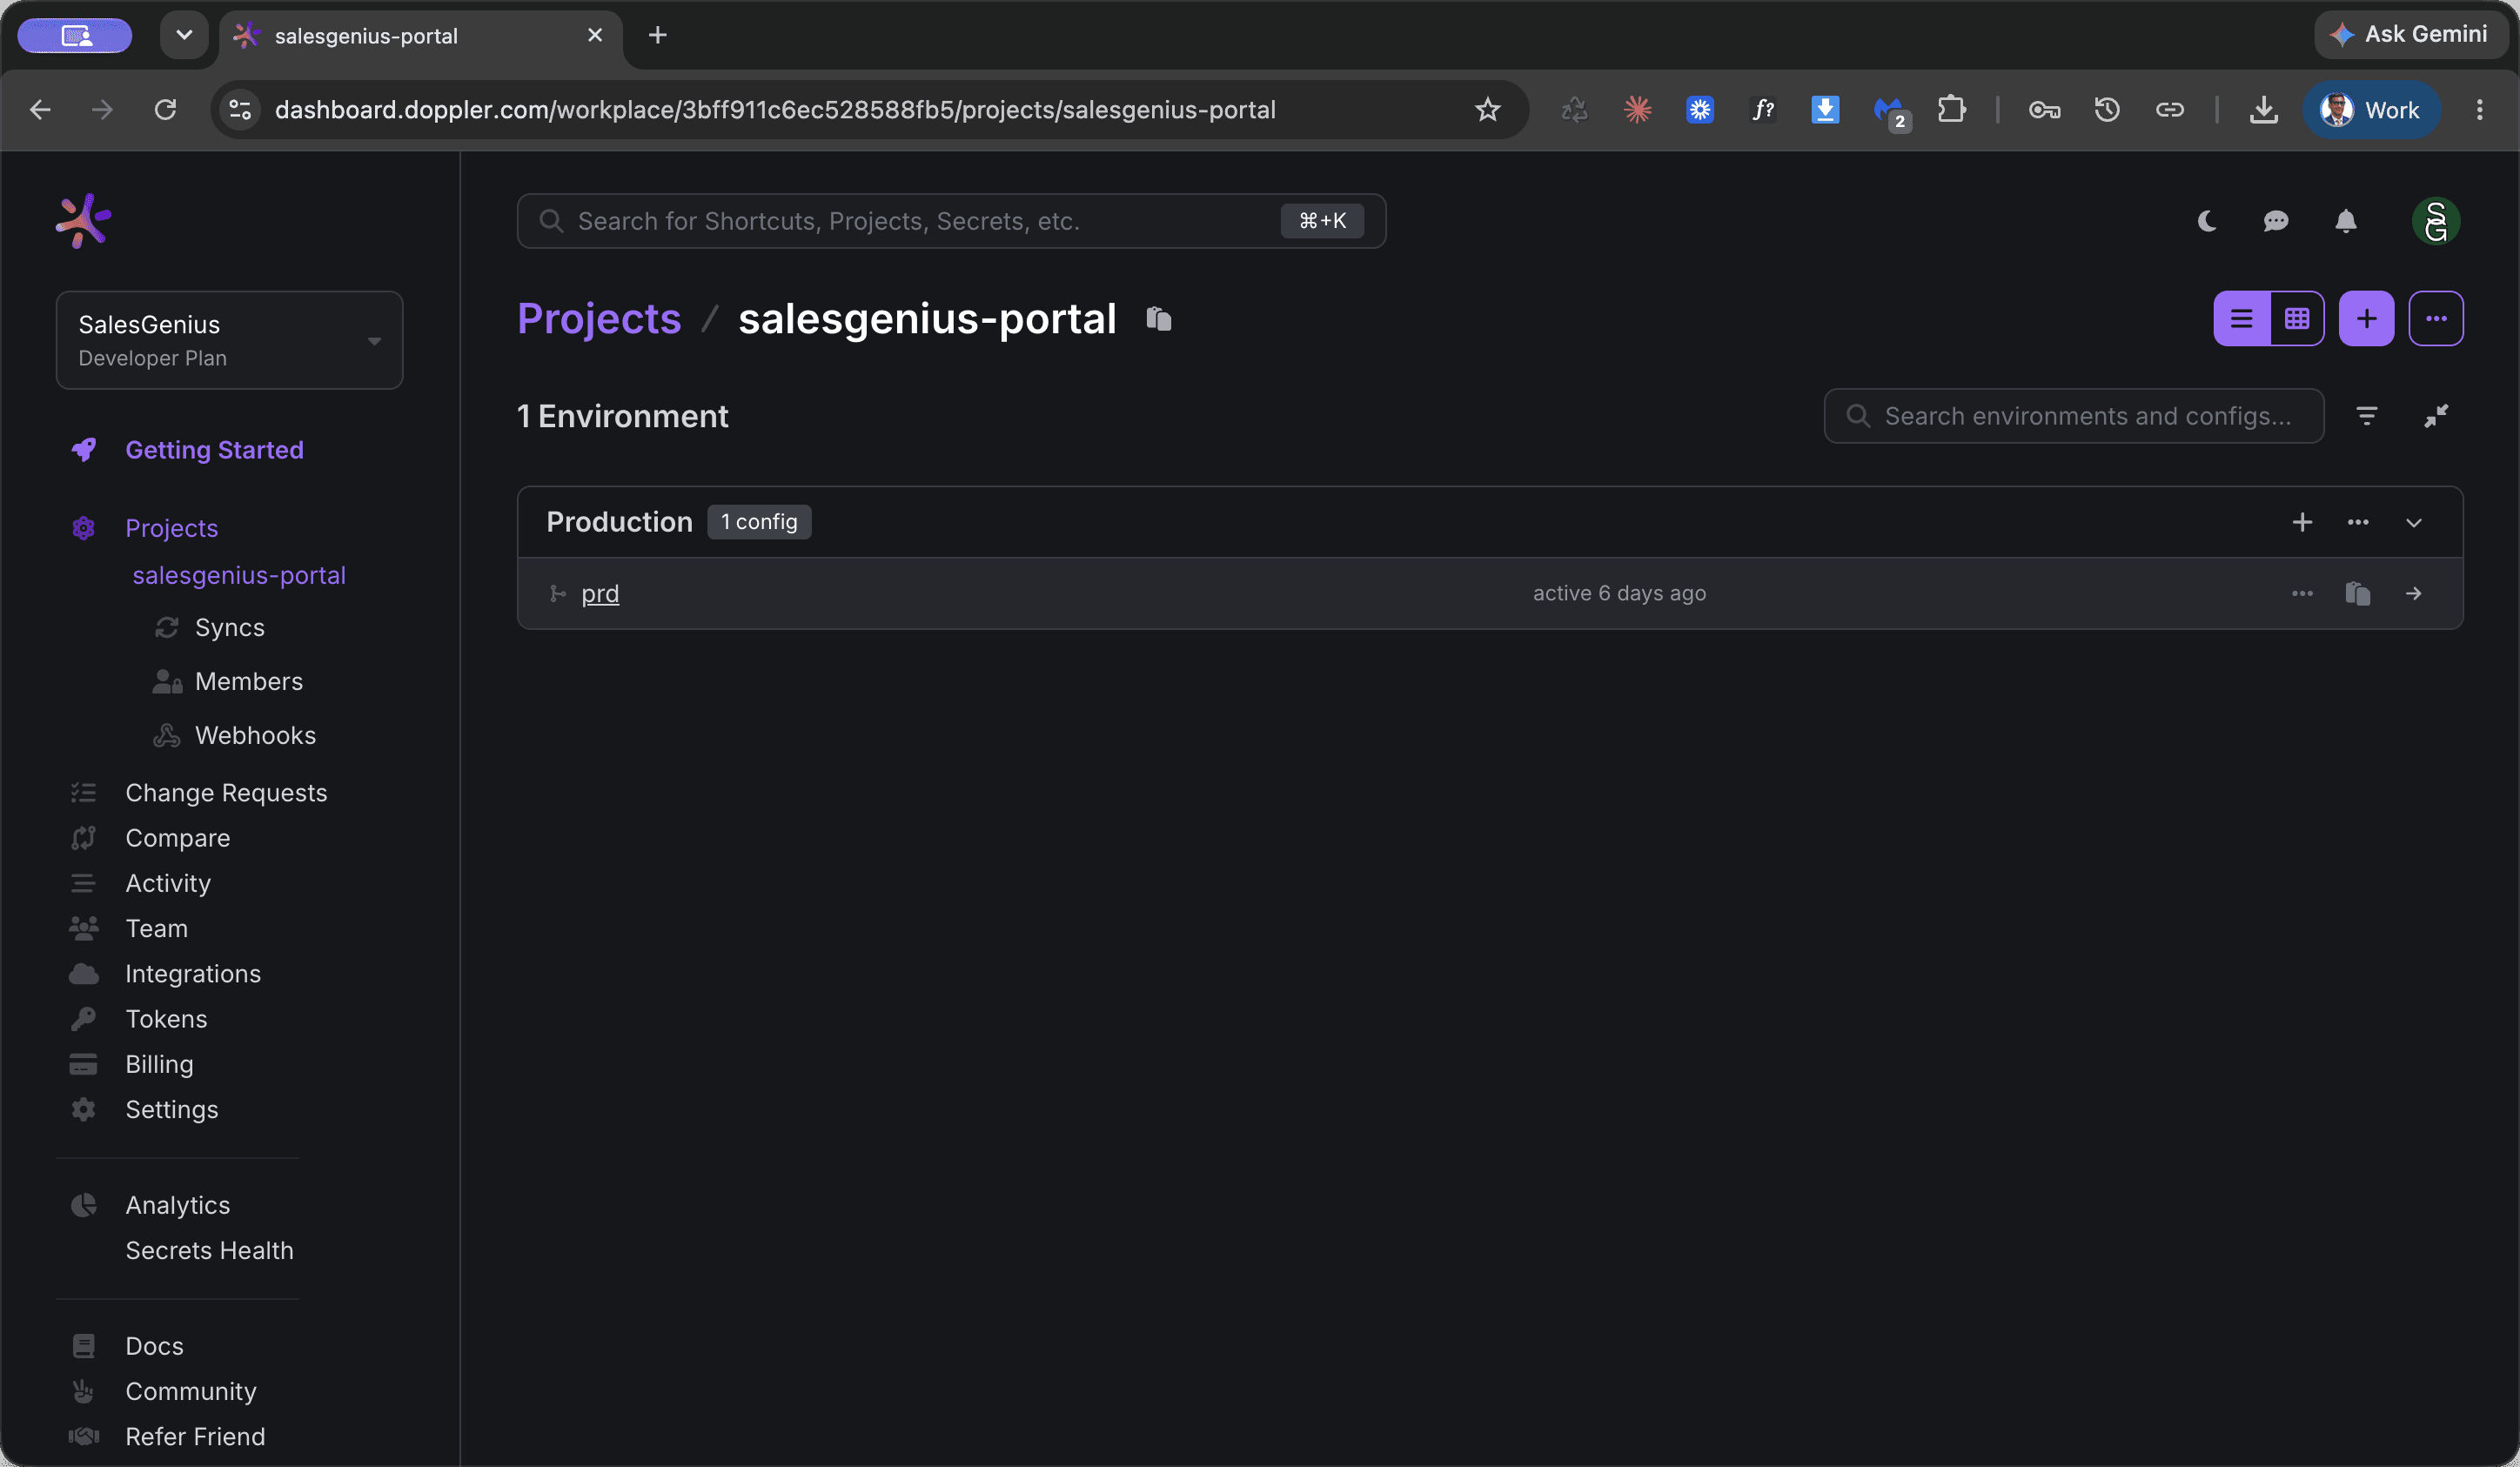Open the environments filter icon
This screenshot has width=2520, height=1467.
[2366, 416]
